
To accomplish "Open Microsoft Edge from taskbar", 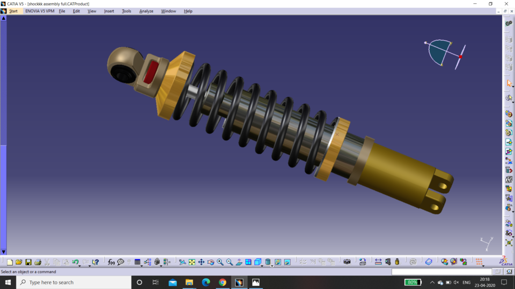I will (206, 282).
